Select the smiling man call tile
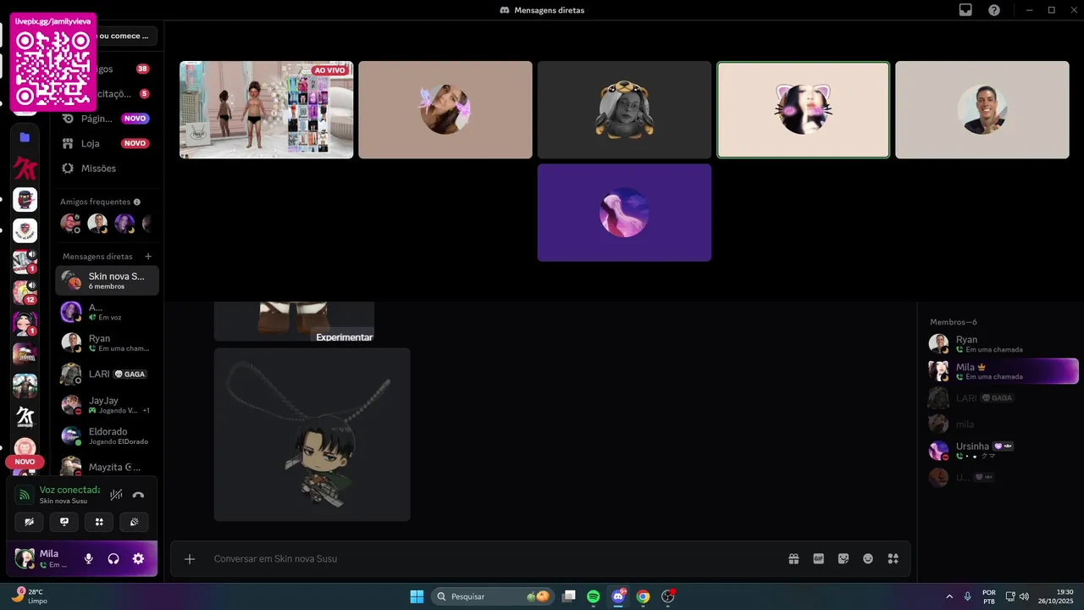The width and height of the screenshot is (1084, 610). tap(982, 110)
